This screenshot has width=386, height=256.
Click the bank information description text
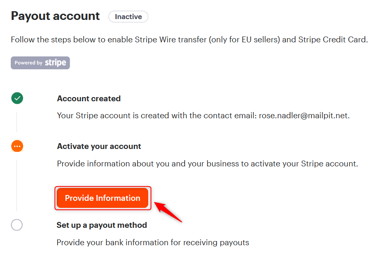(153, 242)
